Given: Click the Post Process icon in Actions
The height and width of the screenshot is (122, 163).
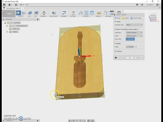Looking at the screenshot, I should pyautogui.click(x=86, y=13).
